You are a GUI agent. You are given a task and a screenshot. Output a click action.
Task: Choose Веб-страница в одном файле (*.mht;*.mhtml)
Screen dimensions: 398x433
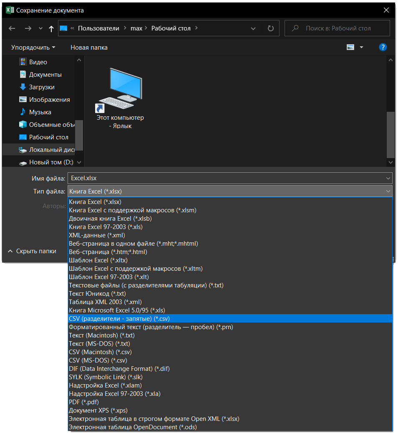click(230, 244)
